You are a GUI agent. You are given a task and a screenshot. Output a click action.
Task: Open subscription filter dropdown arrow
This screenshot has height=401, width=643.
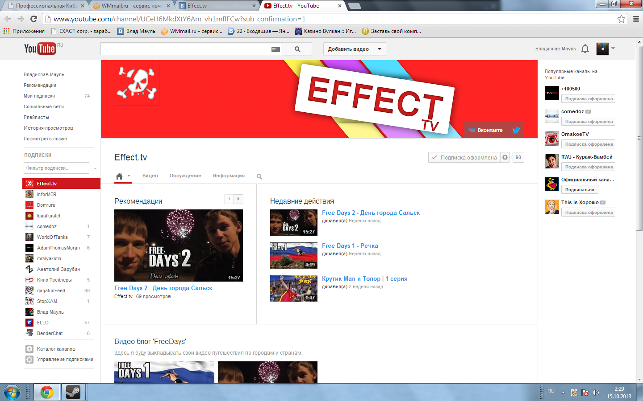[x=95, y=168]
